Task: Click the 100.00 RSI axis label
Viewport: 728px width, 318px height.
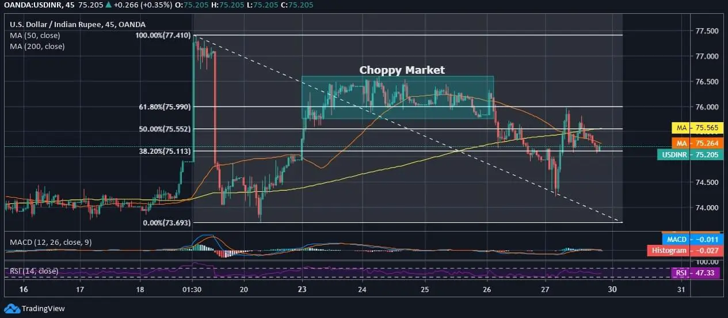Action: pyautogui.click(x=707, y=262)
